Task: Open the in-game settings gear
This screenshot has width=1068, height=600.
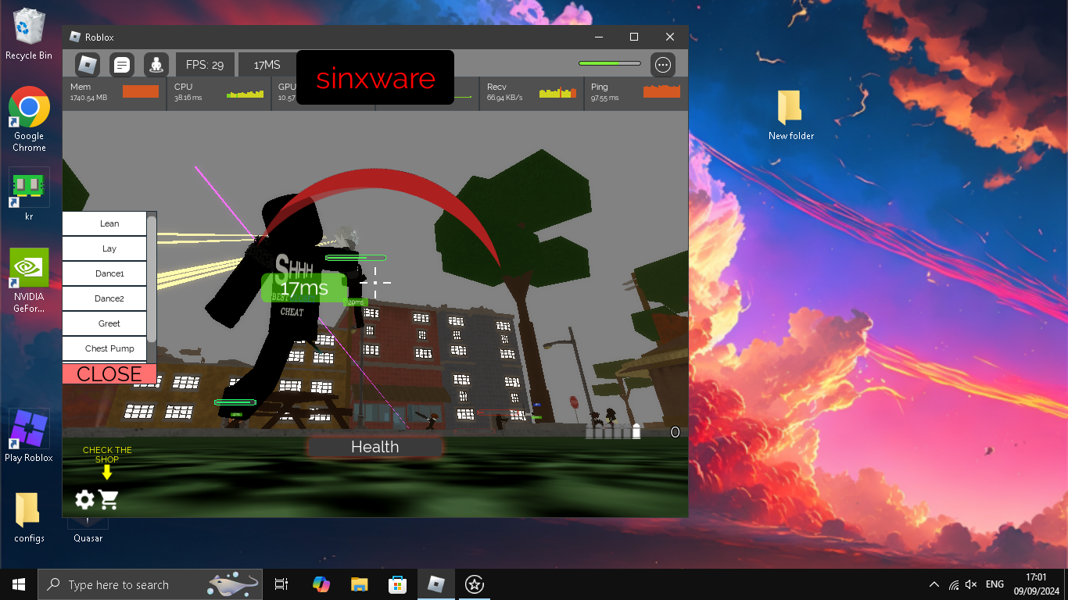Action: [84, 500]
